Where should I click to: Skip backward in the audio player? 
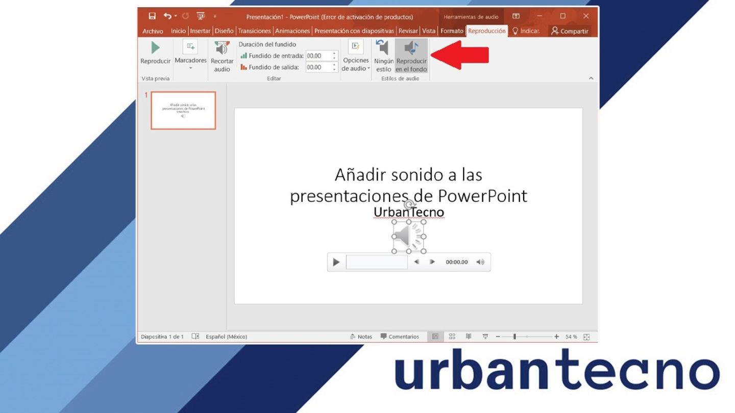[416, 262]
